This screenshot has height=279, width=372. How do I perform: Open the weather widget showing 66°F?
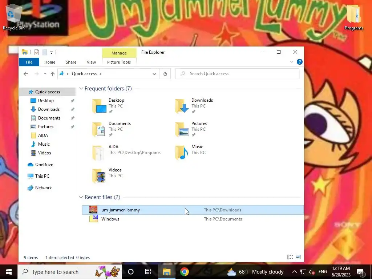pyautogui.click(x=255, y=272)
